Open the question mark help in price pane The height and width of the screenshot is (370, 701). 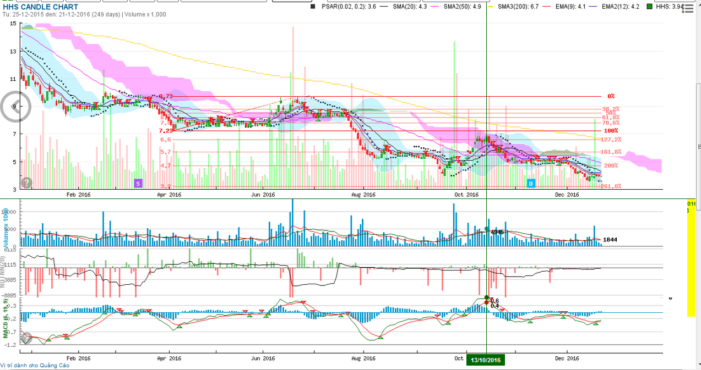point(26,183)
